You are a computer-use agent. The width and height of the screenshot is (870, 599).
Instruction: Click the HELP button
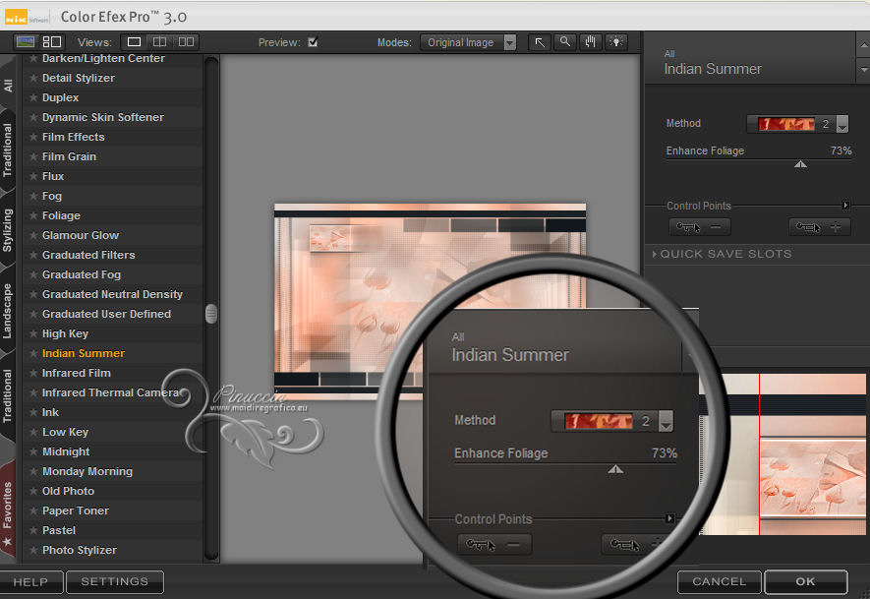pyautogui.click(x=31, y=582)
